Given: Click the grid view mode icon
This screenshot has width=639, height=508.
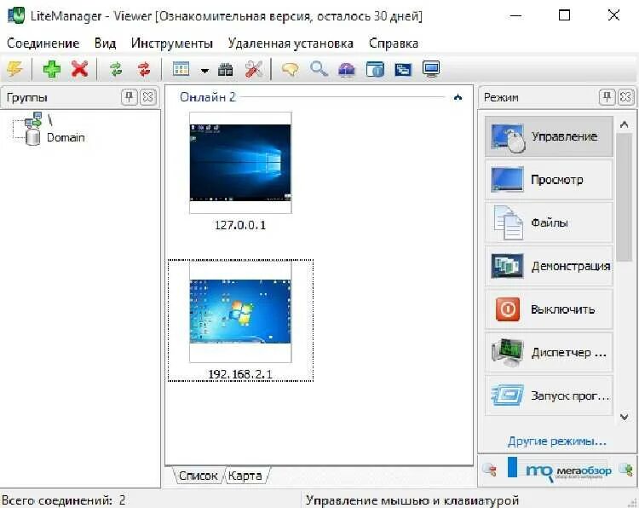Looking at the screenshot, I should click(181, 69).
